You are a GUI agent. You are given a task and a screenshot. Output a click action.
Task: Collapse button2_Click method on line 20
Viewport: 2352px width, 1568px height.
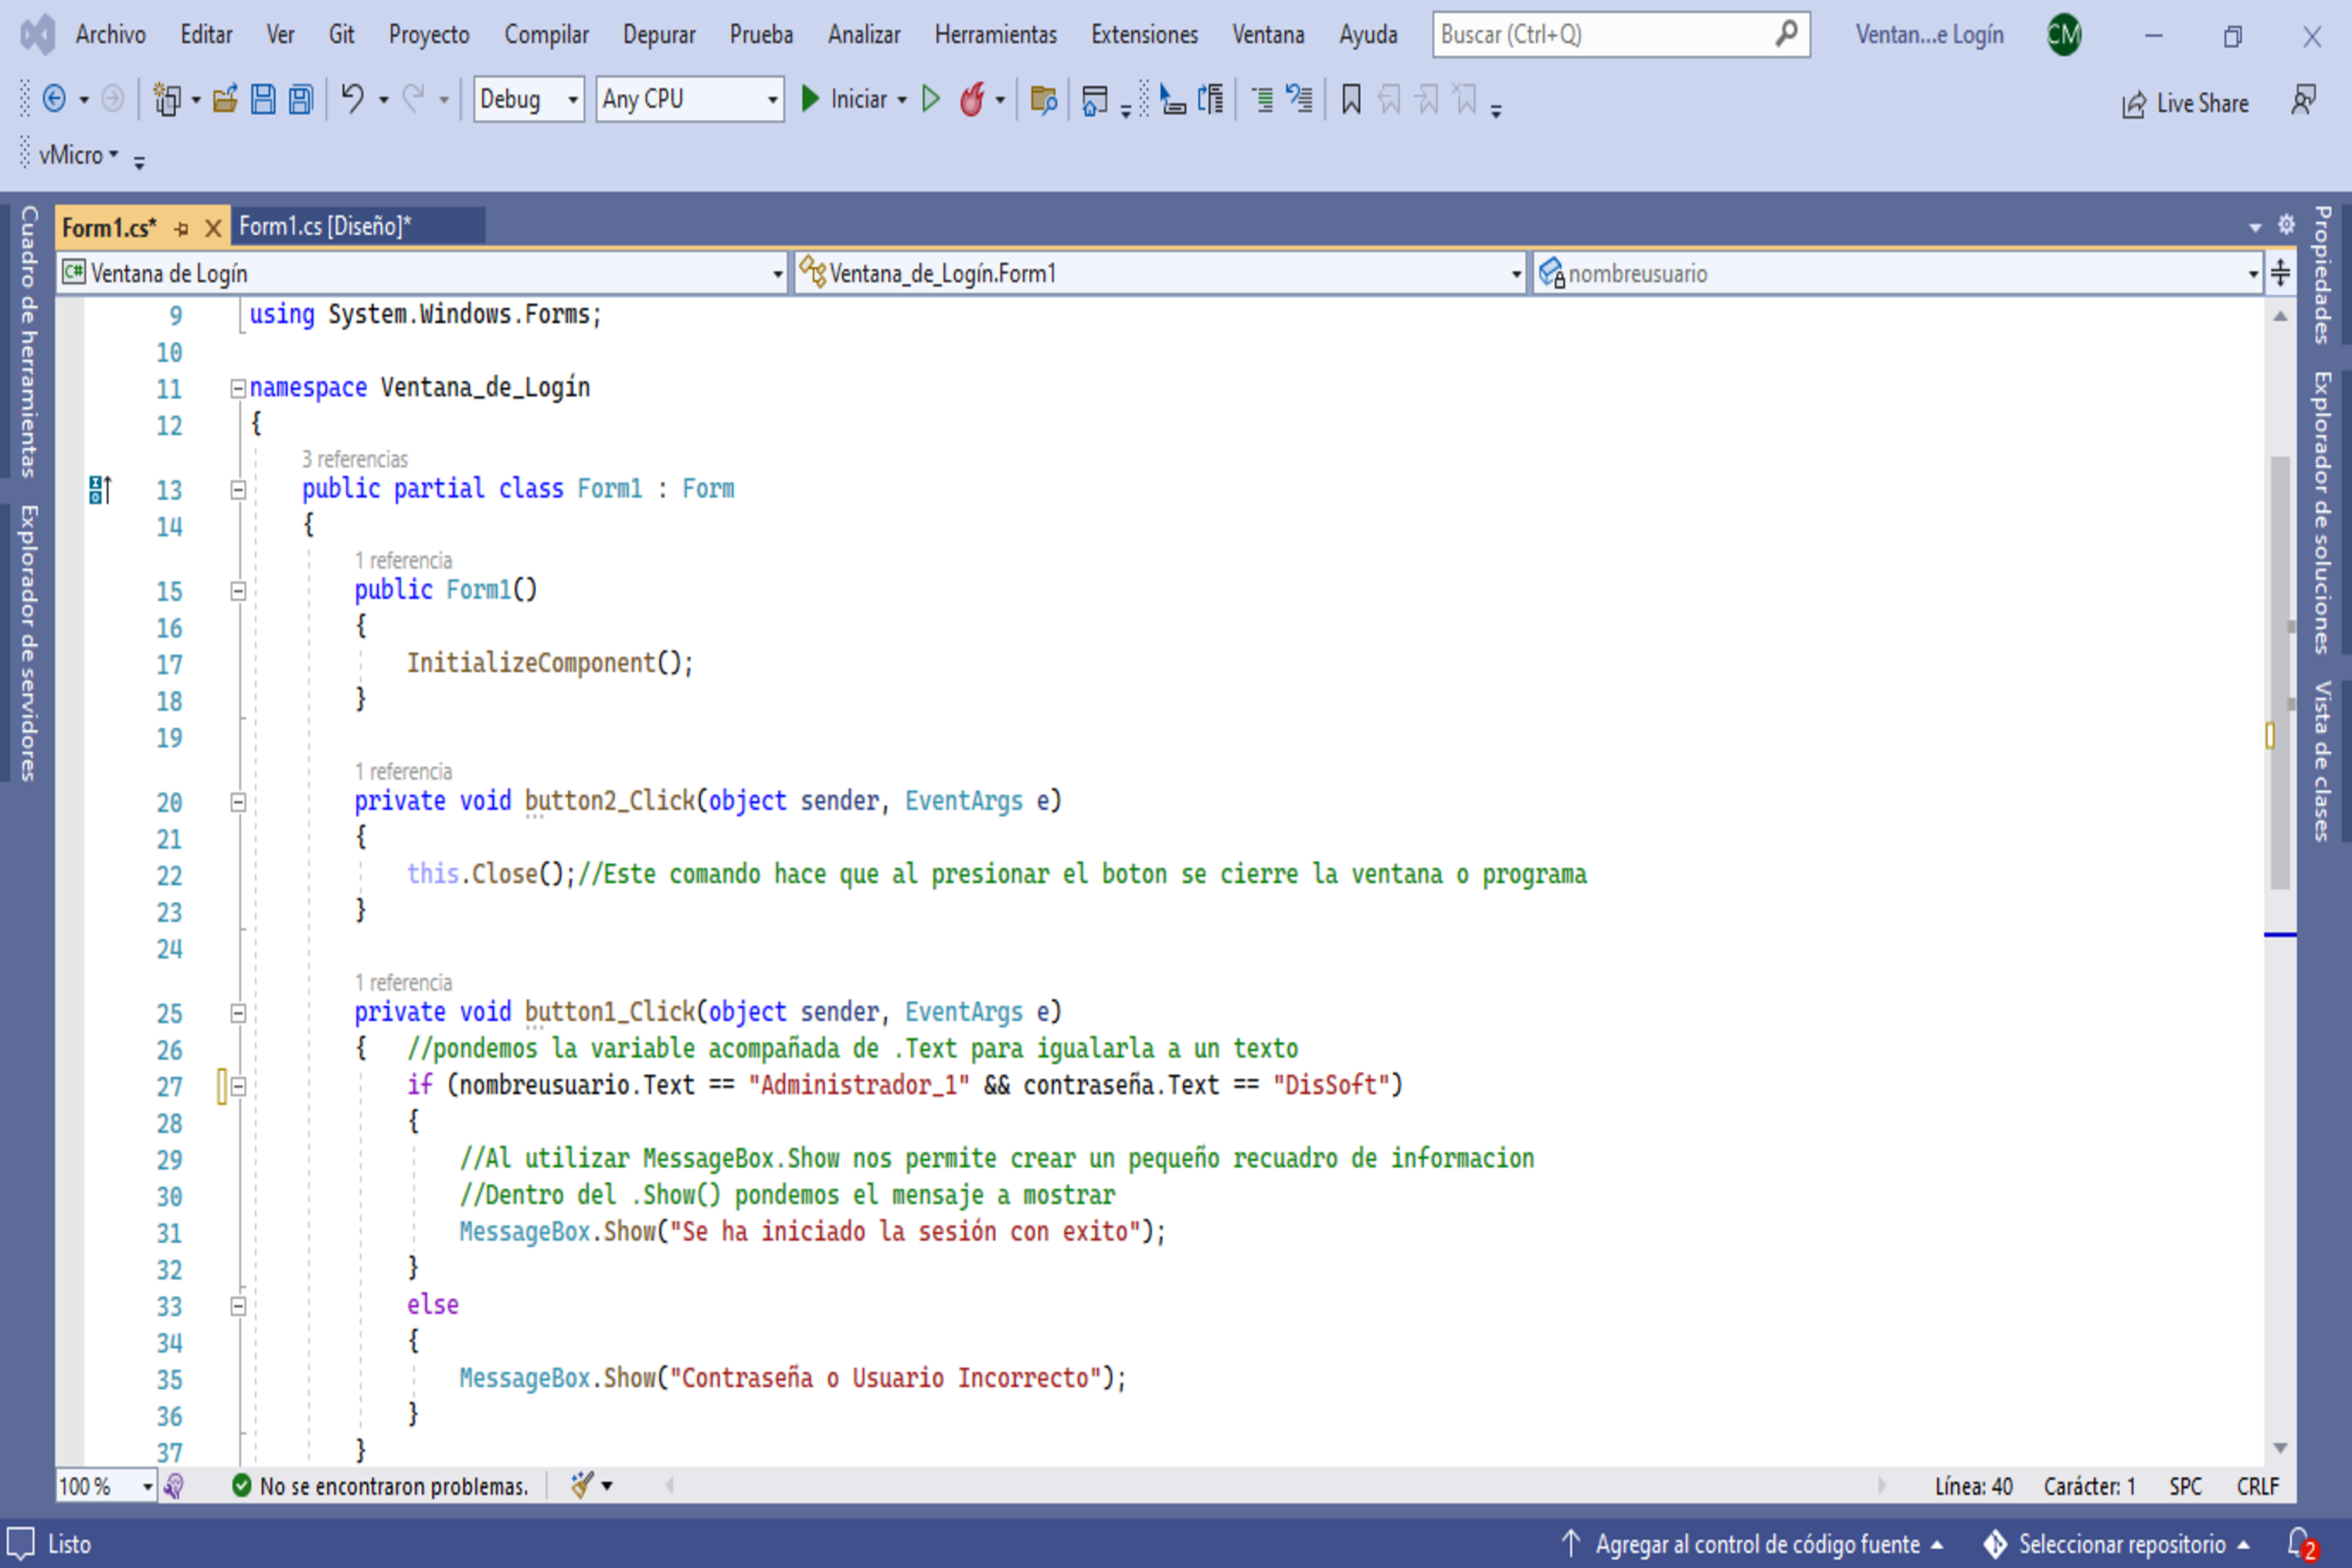click(x=238, y=802)
